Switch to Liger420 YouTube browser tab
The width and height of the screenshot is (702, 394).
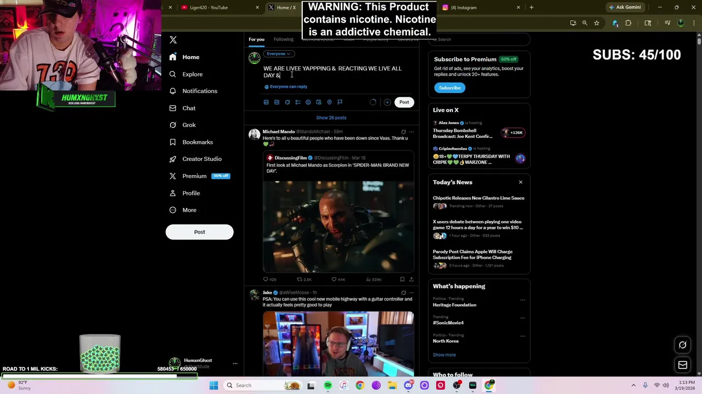tap(217, 8)
